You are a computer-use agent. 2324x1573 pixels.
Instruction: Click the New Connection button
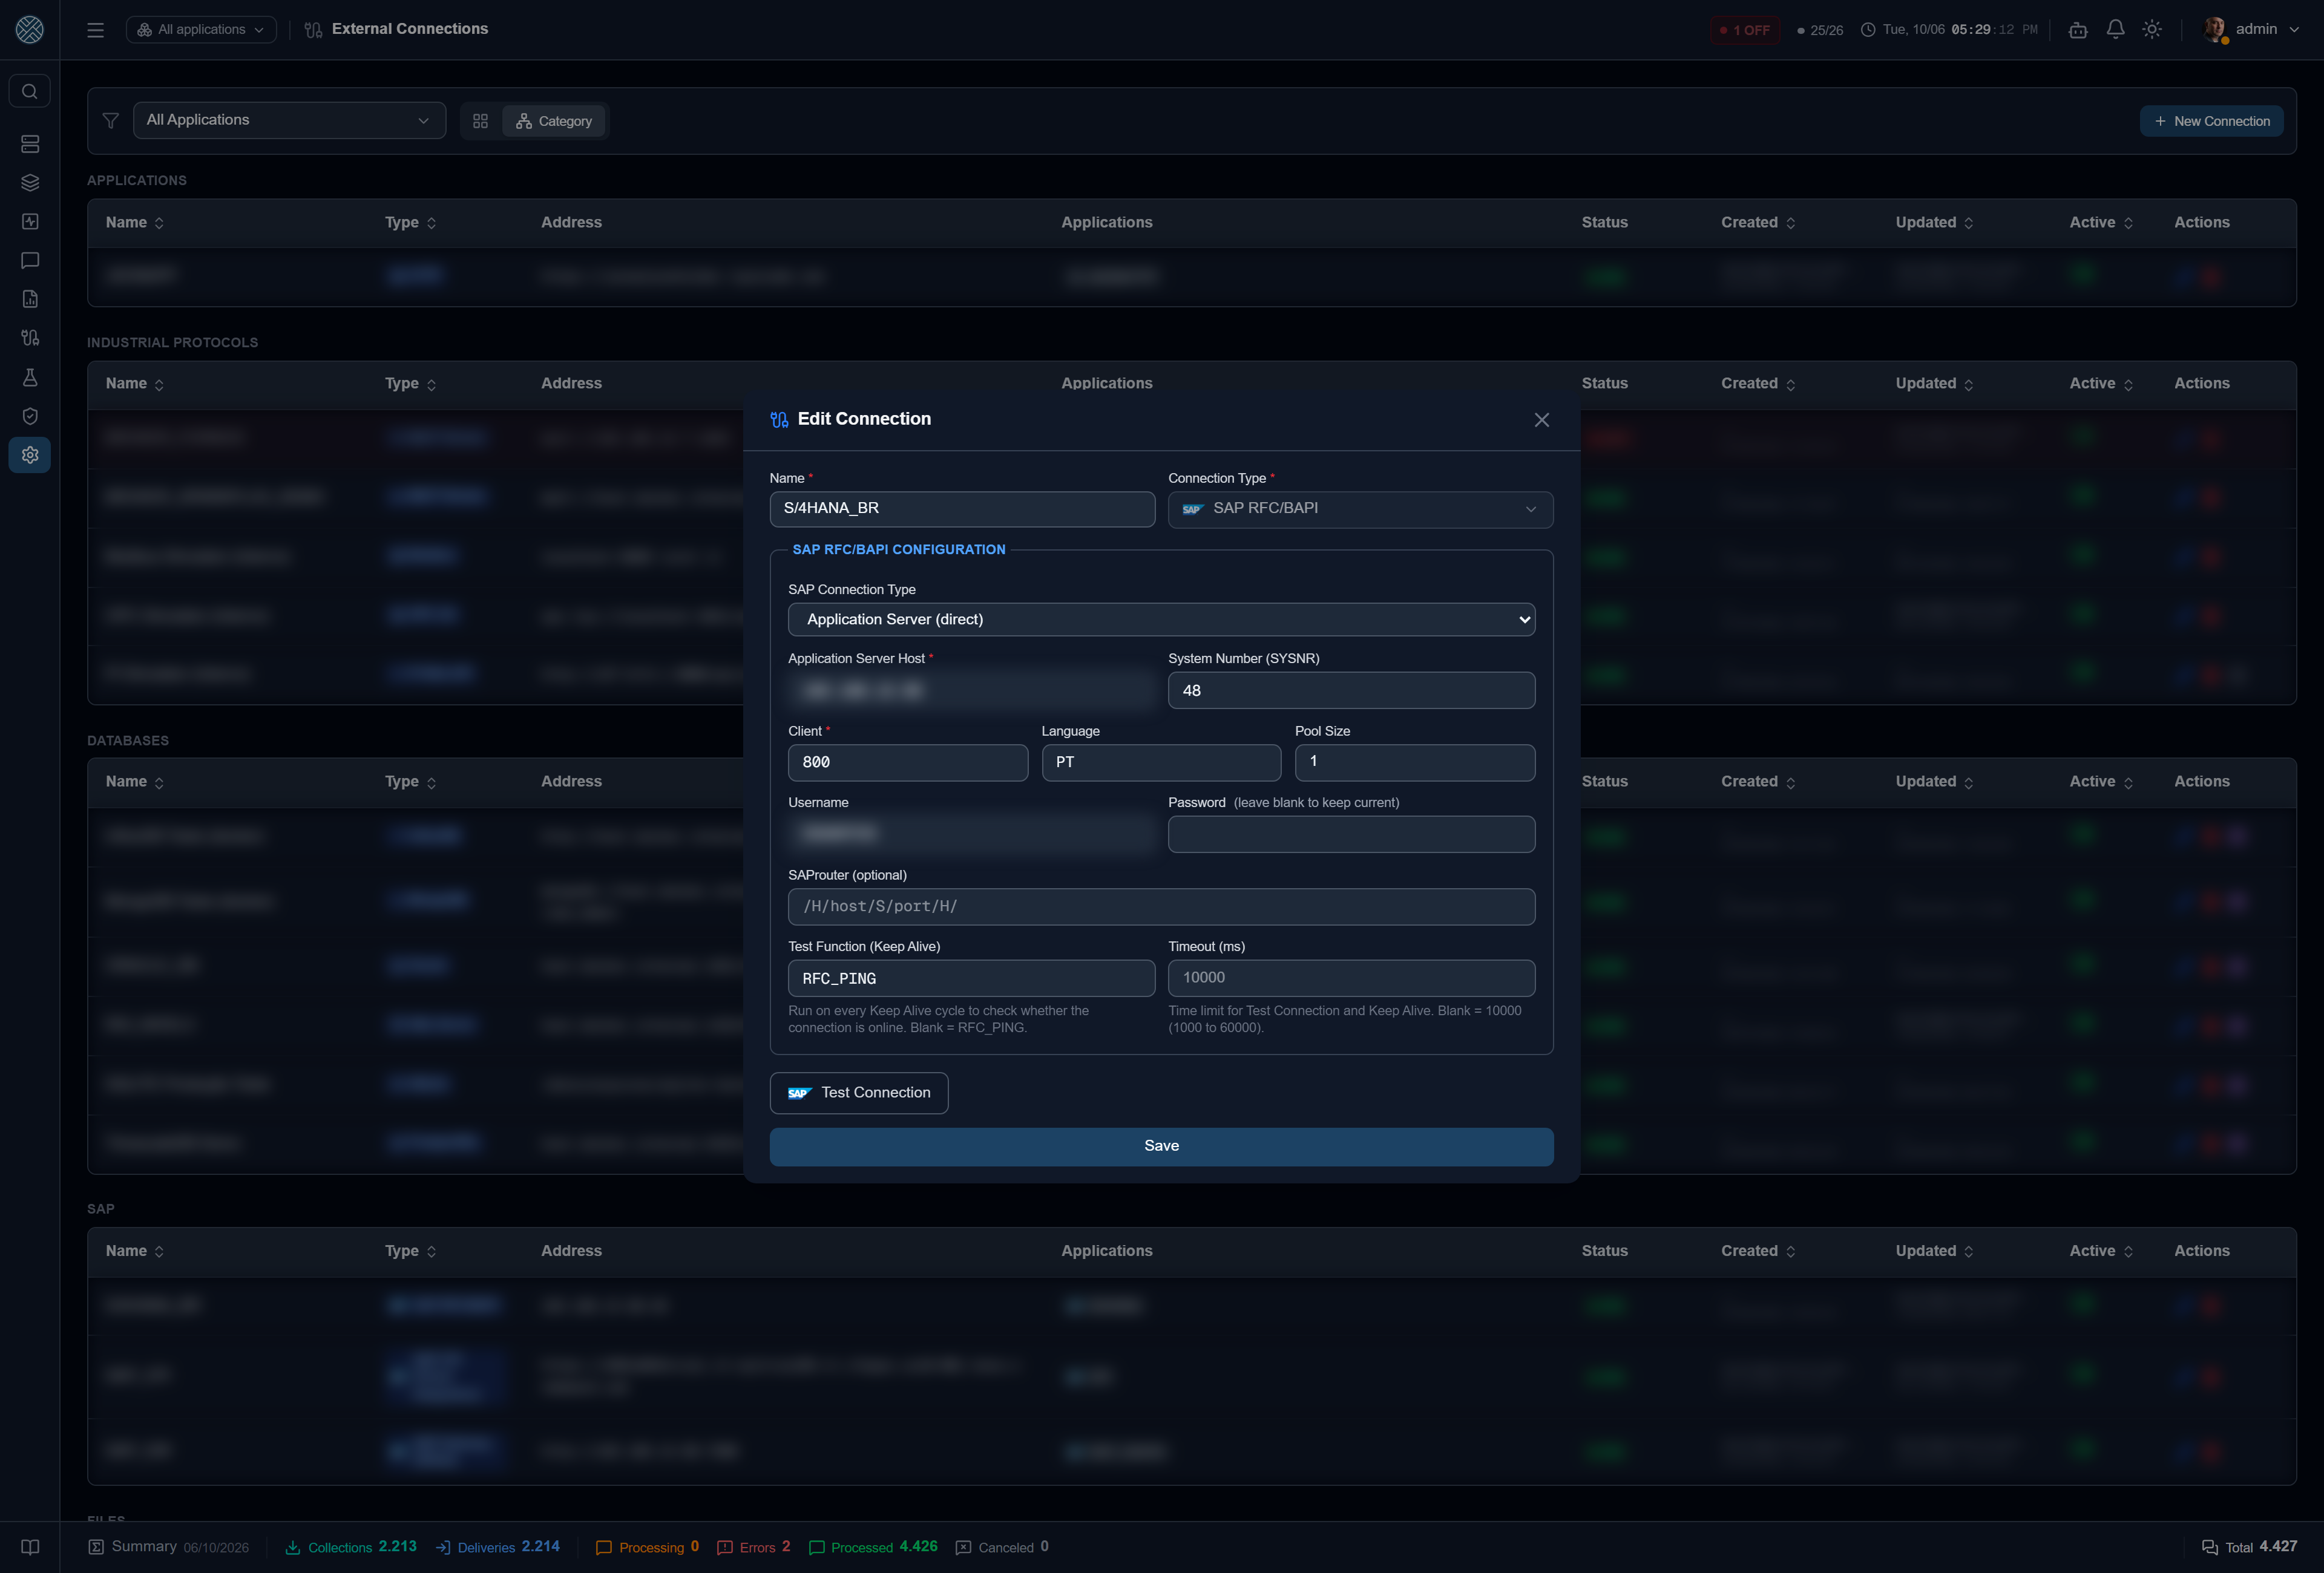(2211, 121)
